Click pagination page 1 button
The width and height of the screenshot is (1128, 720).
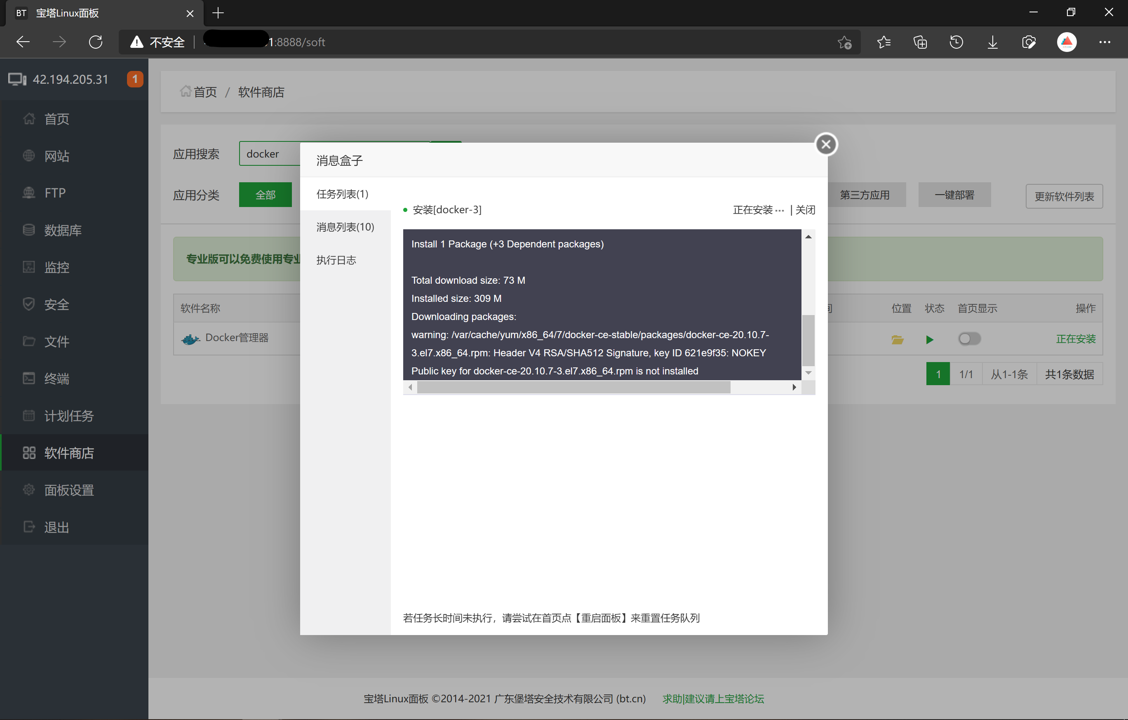(x=938, y=374)
